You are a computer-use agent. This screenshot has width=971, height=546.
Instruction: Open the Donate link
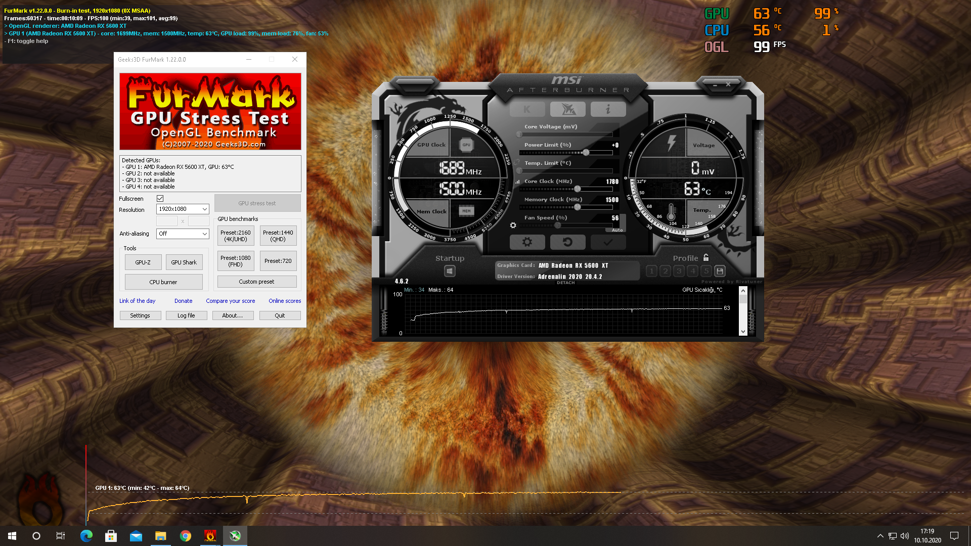[x=184, y=301]
